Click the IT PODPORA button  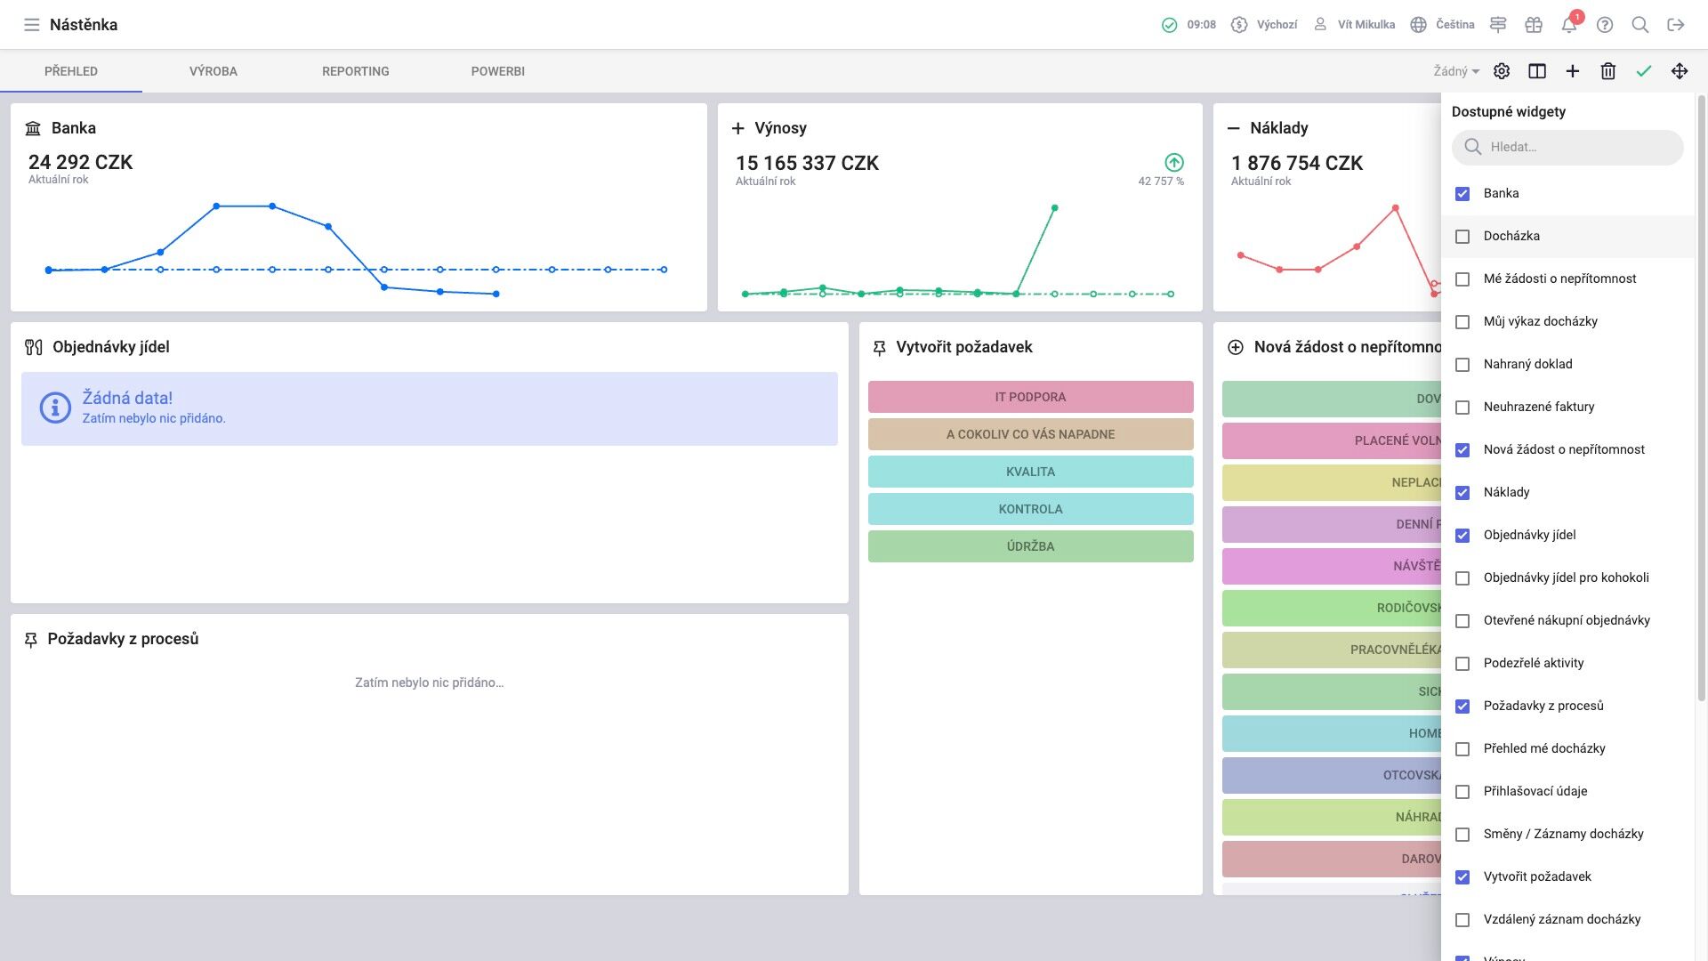point(1030,397)
